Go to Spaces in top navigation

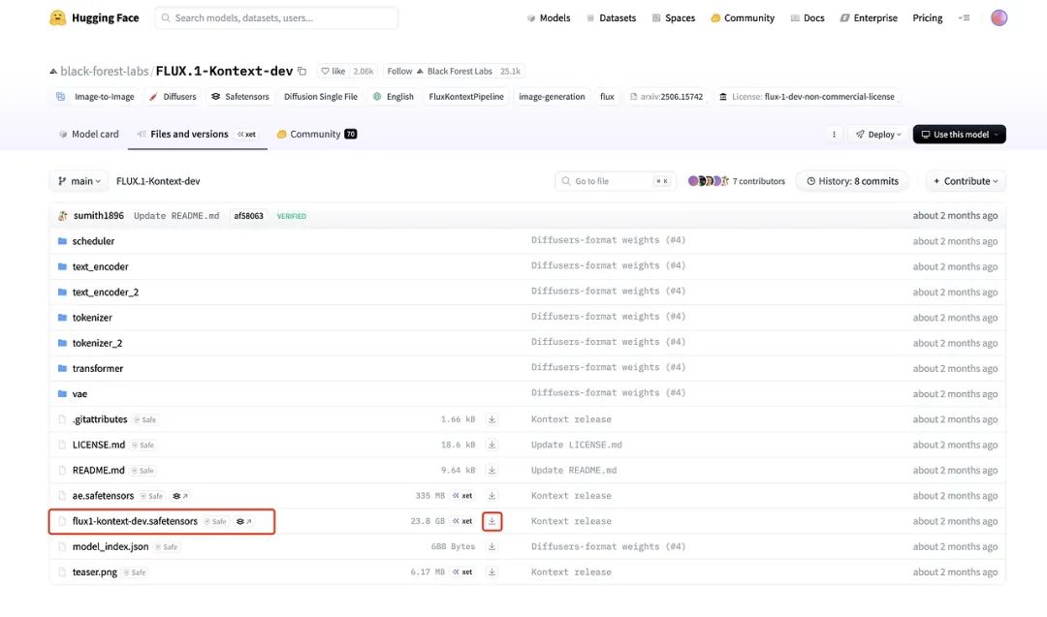point(674,18)
